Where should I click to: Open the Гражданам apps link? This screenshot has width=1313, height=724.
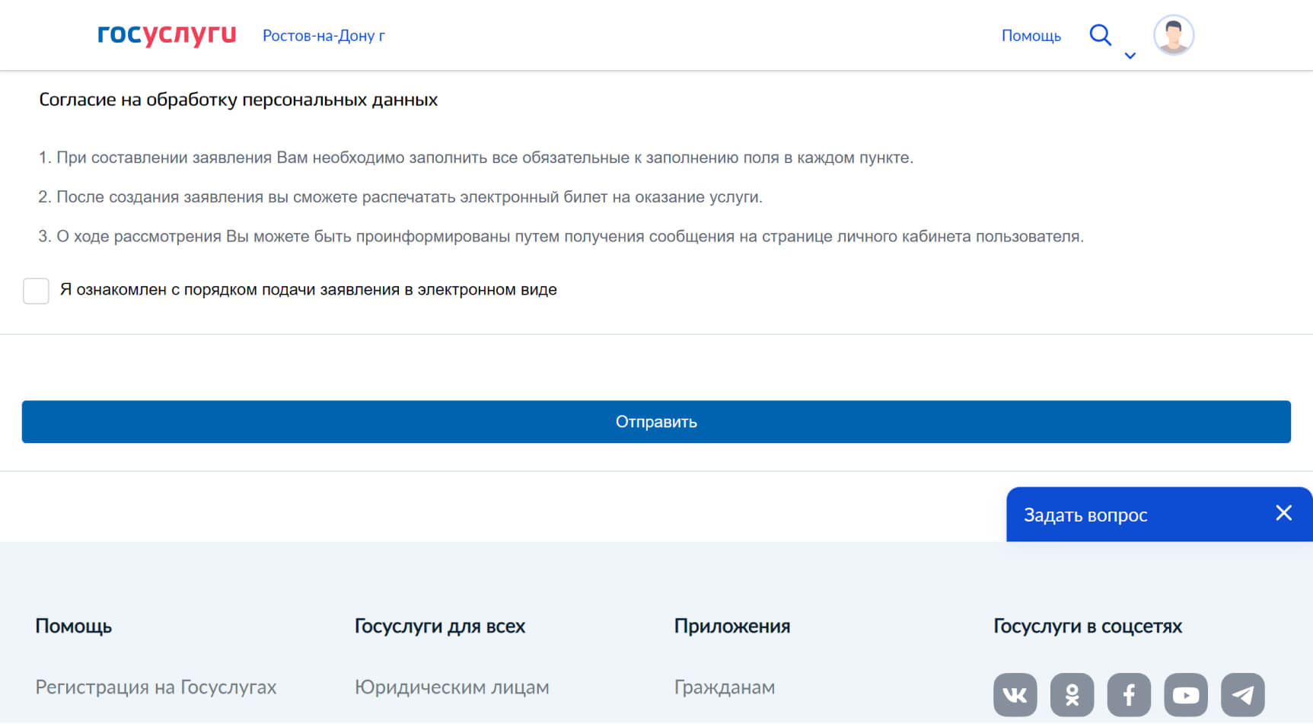tap(724, 687)
